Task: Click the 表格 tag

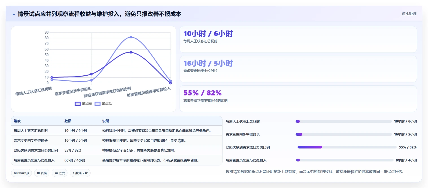Action: [x=42, y=173]
